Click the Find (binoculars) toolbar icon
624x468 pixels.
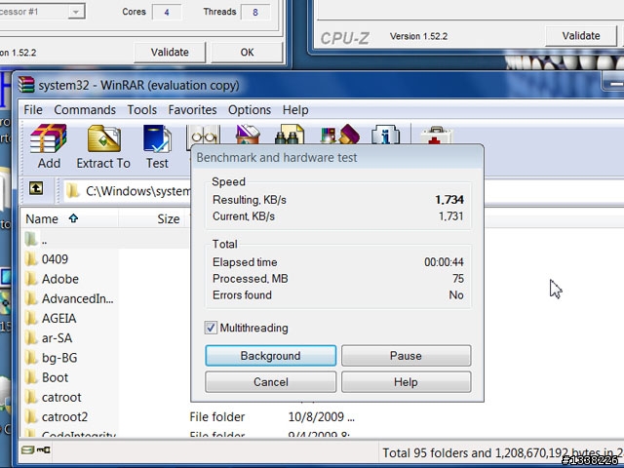click(x=289, y=135)
